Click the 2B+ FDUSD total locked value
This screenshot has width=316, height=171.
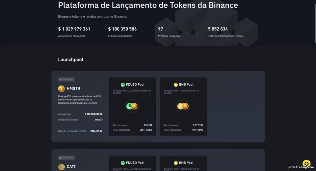[146, 130]
